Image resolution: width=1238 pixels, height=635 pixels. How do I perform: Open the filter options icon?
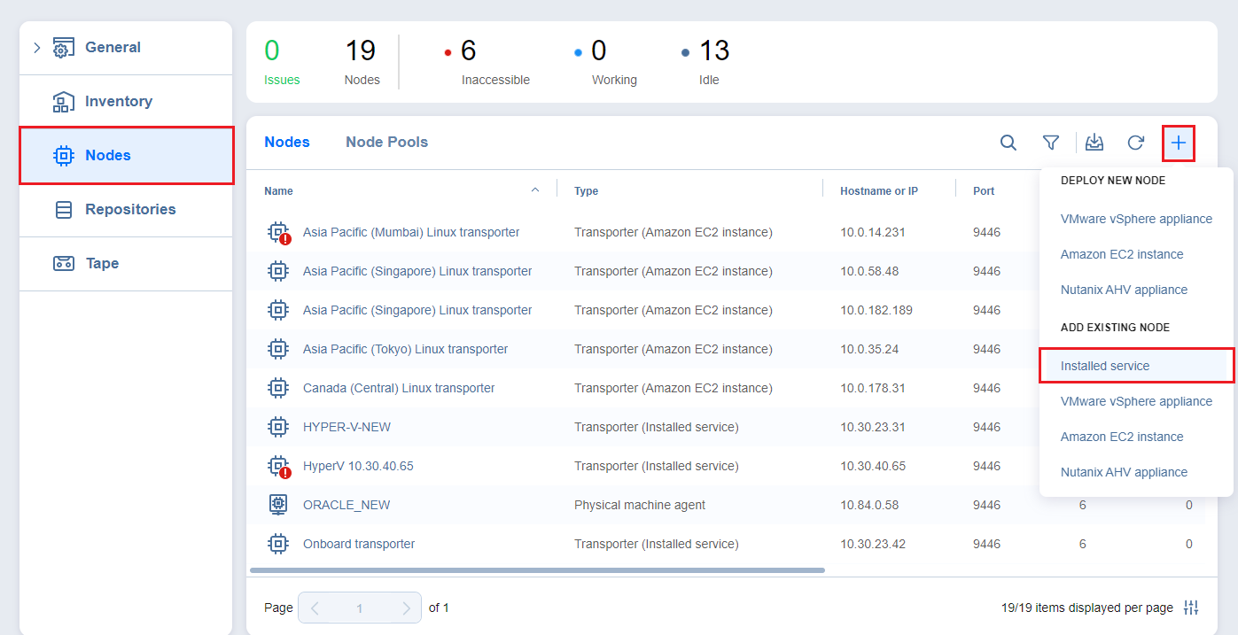click(x=1051, y=142)
